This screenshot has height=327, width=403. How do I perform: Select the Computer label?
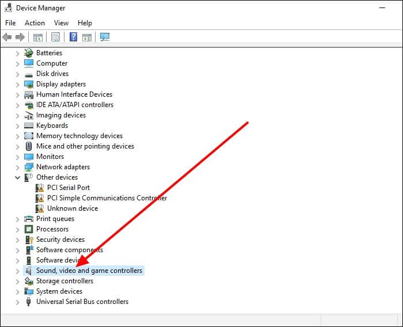click(52, 63)
